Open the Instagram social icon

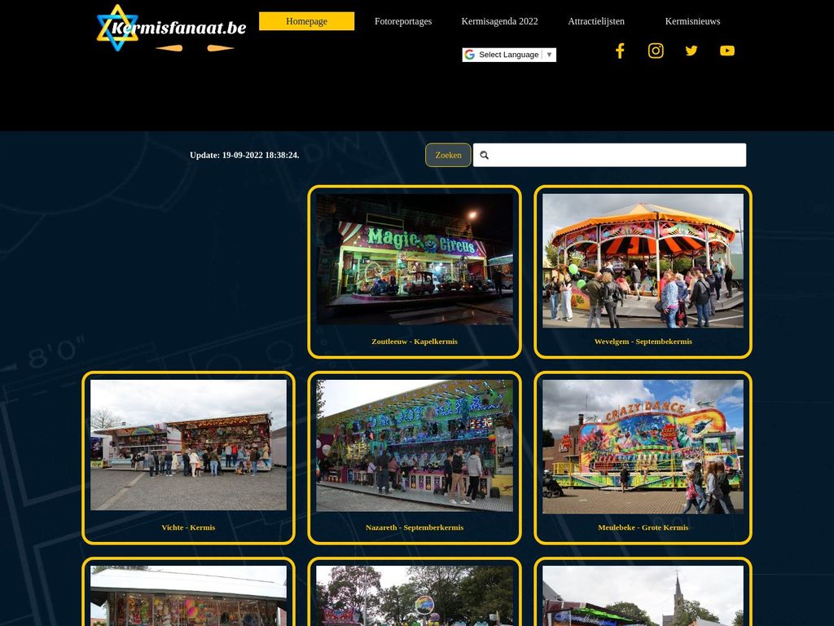(656, 51)
